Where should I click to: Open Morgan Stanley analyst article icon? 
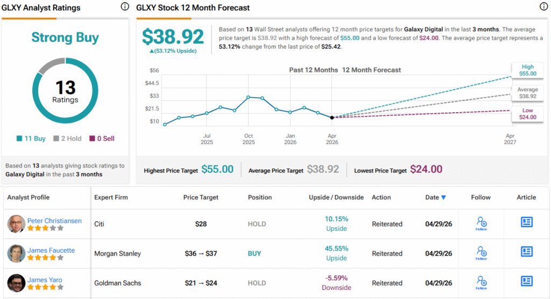point(526,252)
